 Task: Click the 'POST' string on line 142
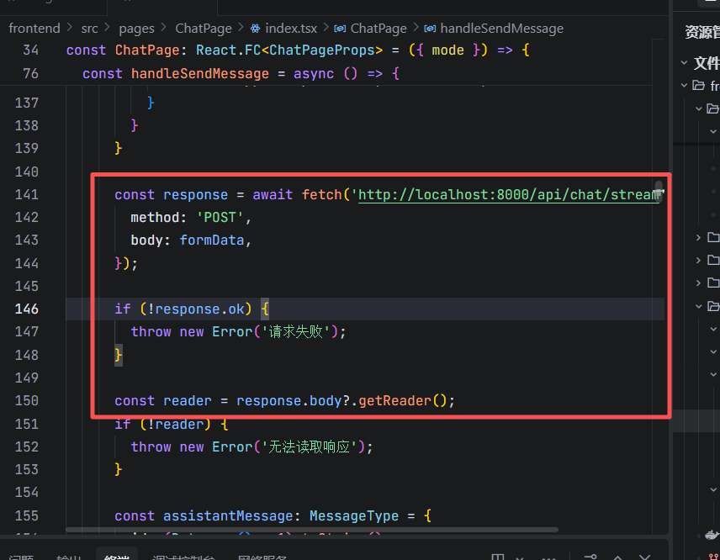[x=220, y=217]
